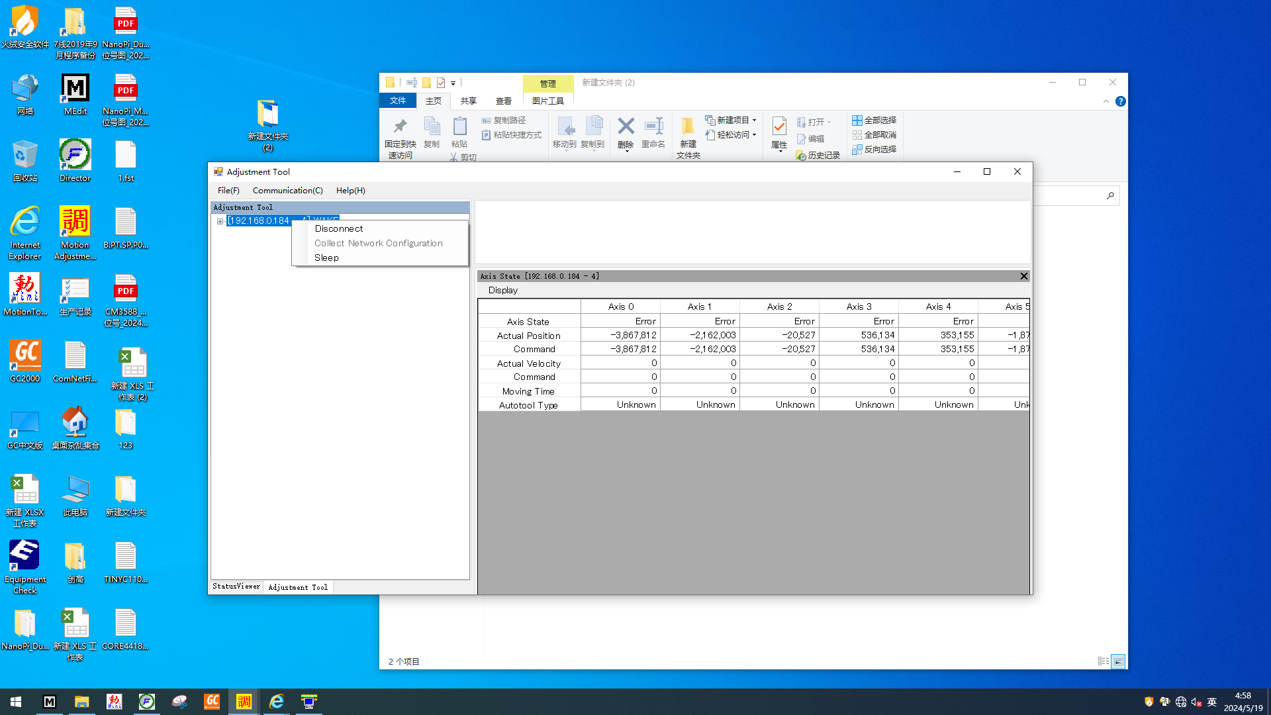Expand the 192.168.0.184 tree node
The image size is (1271, 715).
coord(220,221)
